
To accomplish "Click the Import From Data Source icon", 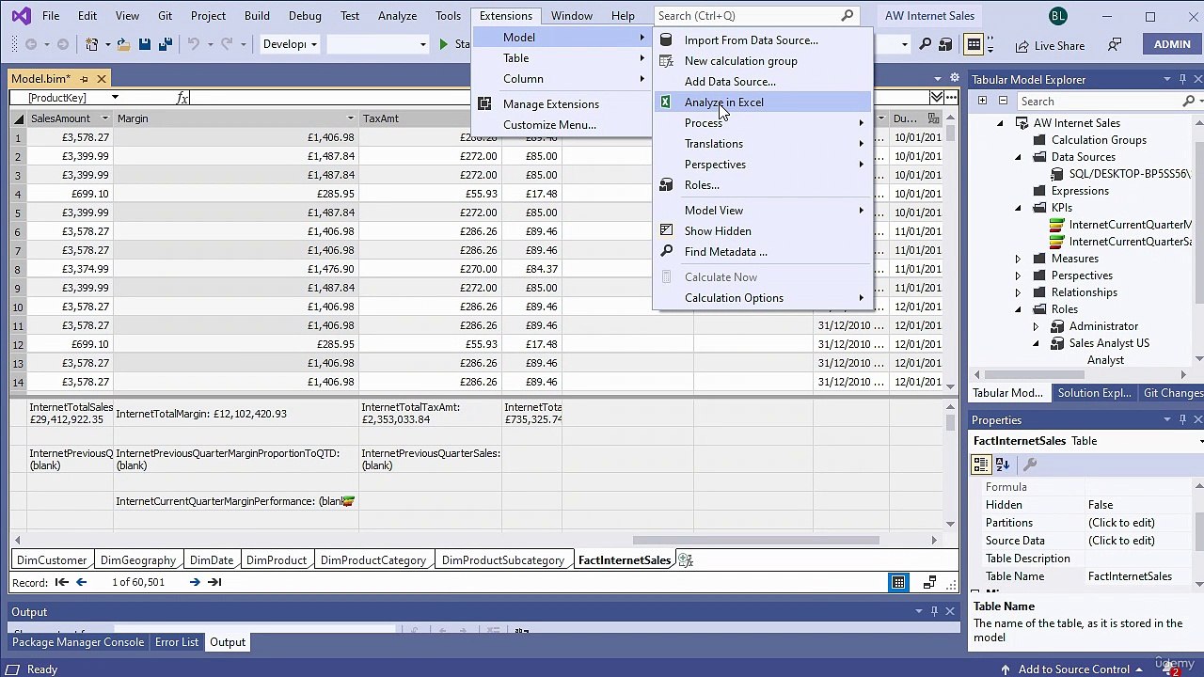I will pyautogui.click(x=666, y=40).
